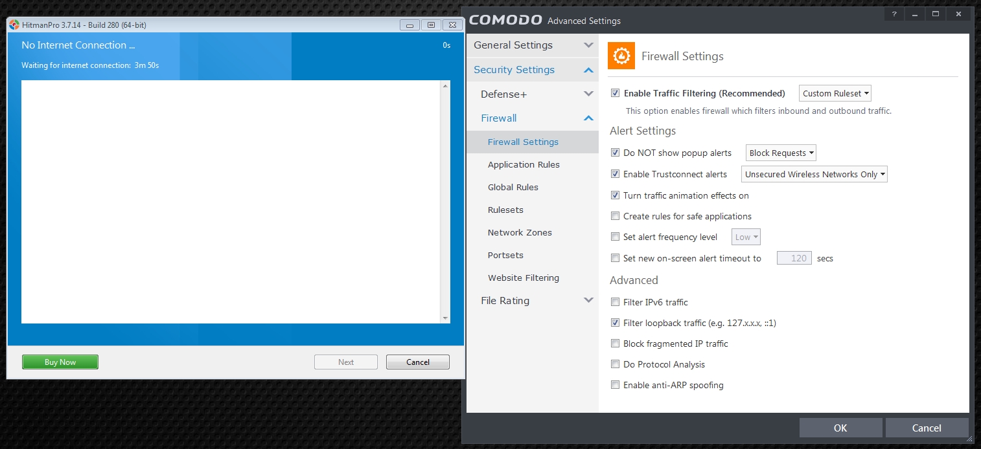Click the green Buy Now button
This screenshot has width=981, height=449.
(x=60, y=362)
